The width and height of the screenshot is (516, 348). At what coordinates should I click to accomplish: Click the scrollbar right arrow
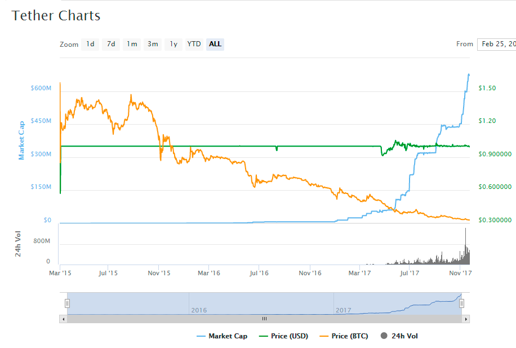point(466,319)
